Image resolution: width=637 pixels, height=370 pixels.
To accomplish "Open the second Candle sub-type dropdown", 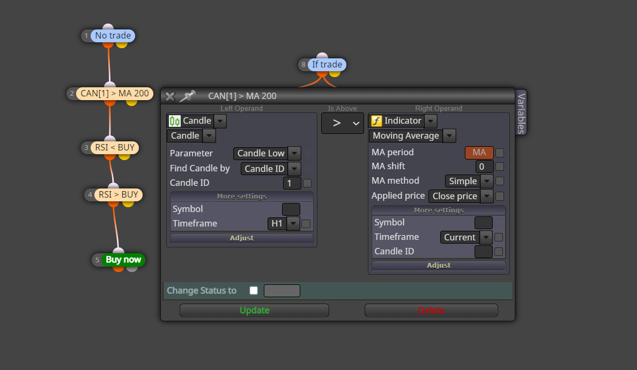I will click(209, 136).
